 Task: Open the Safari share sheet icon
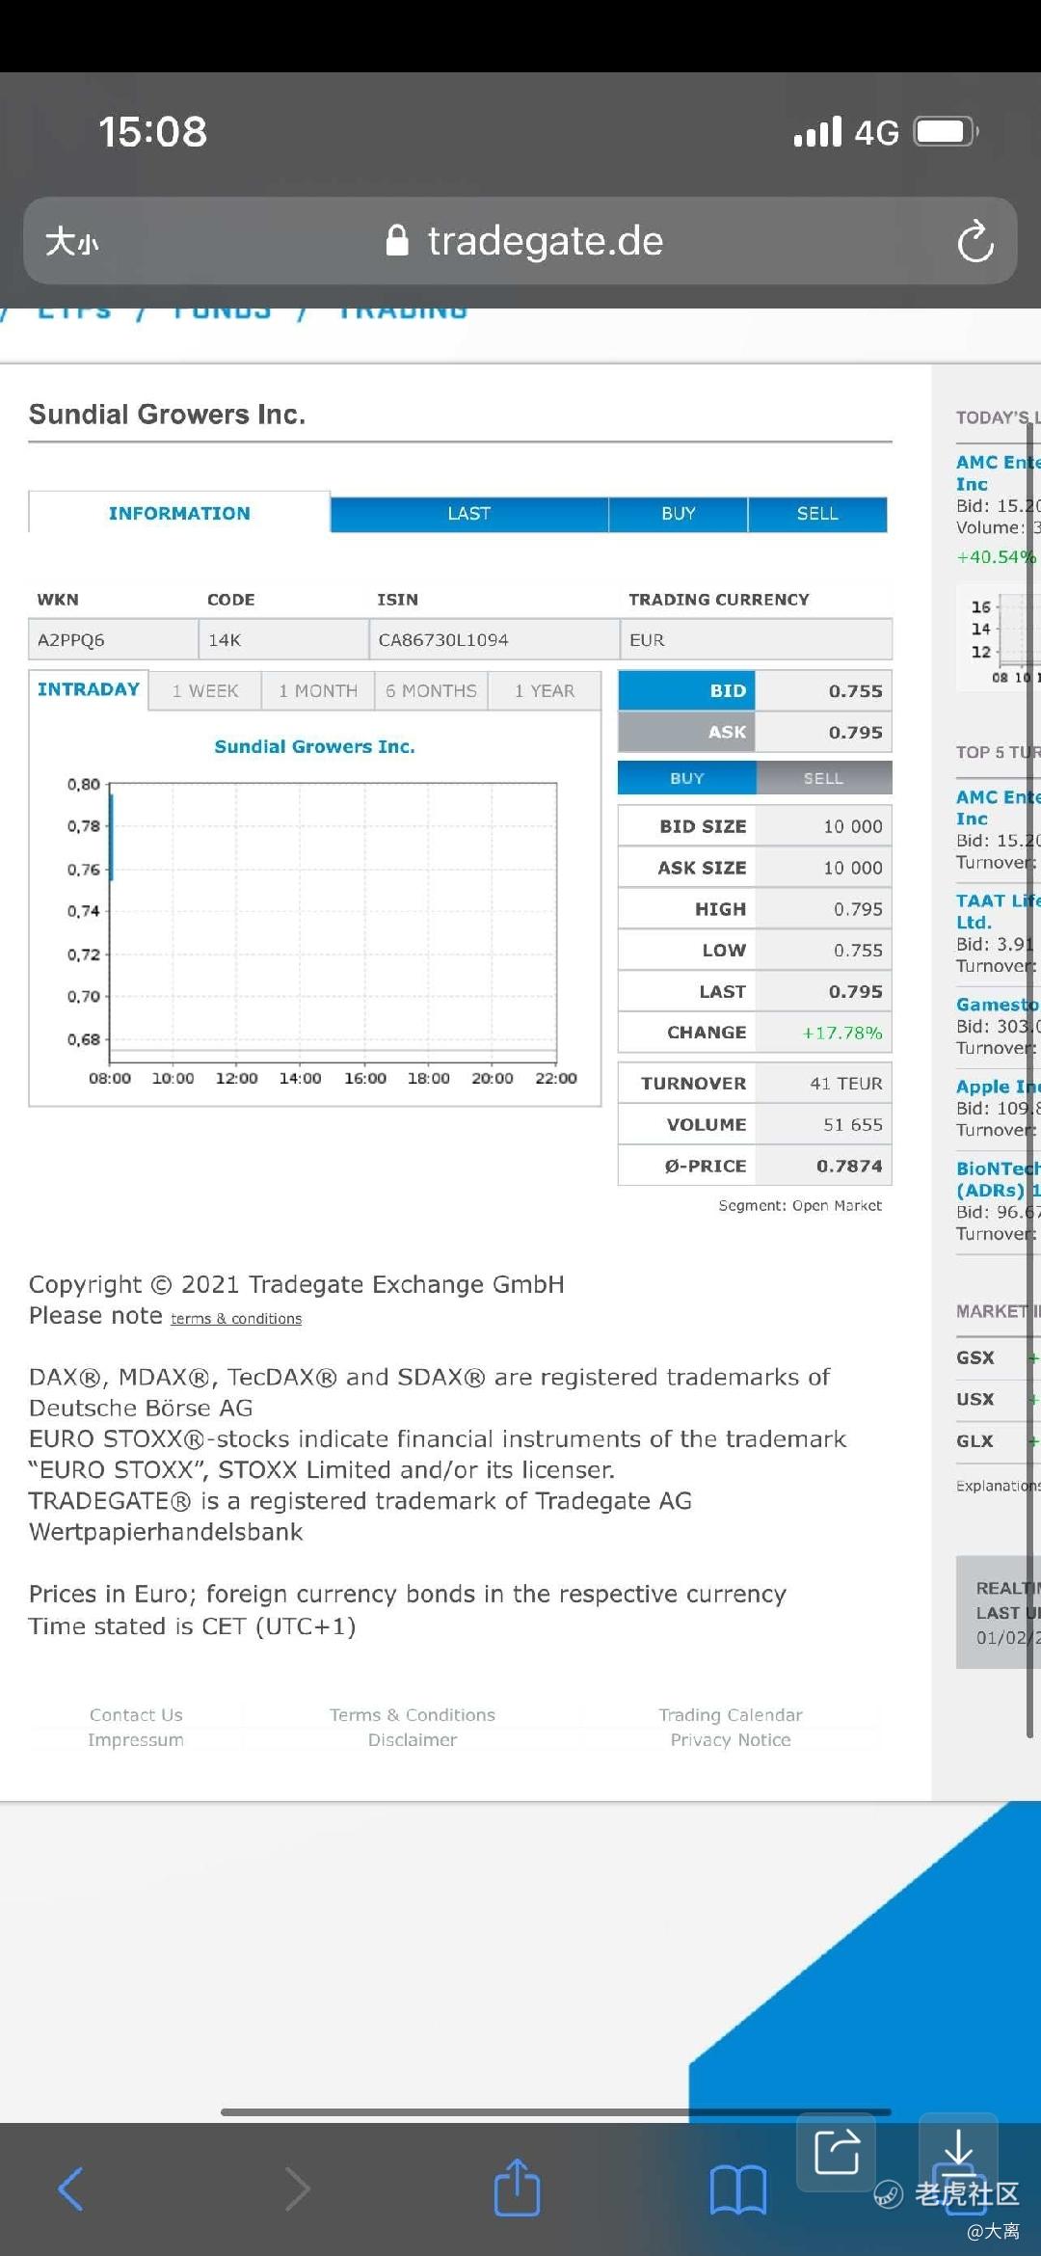coord(517,2187)
